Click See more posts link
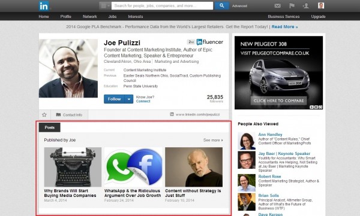 [x=213, y=140]
